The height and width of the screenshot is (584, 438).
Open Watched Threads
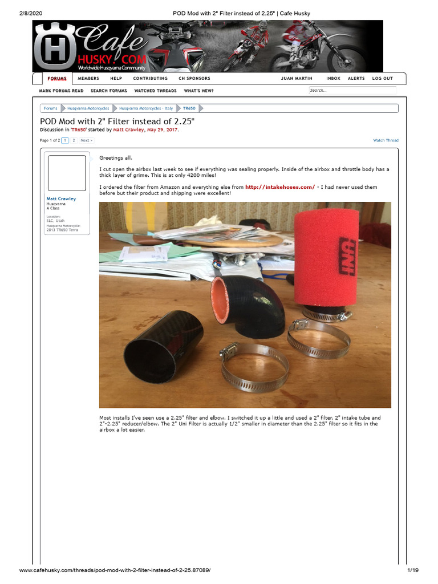155,91
